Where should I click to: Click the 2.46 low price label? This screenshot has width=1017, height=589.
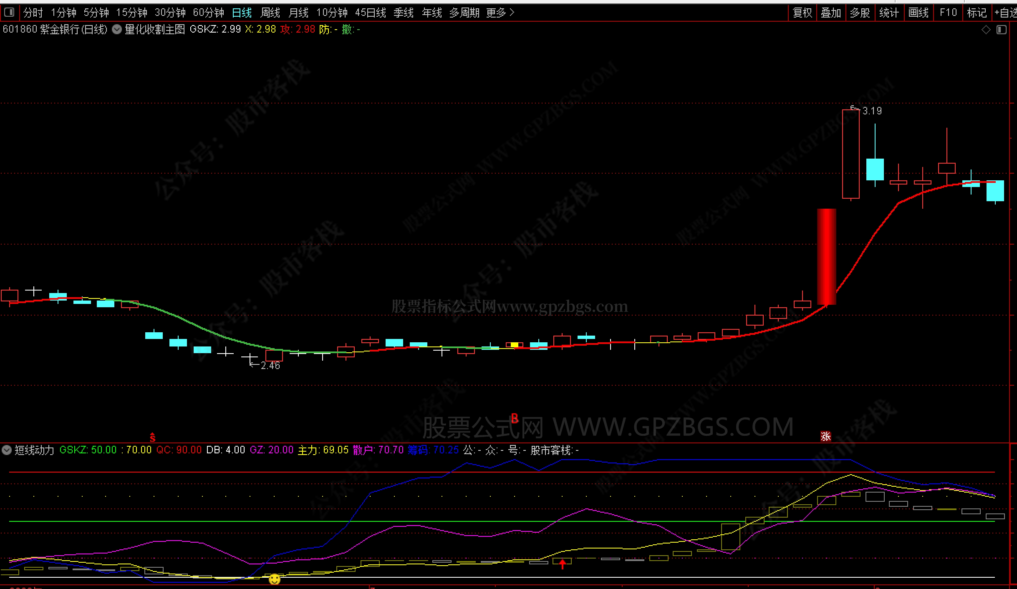(270, 365)
